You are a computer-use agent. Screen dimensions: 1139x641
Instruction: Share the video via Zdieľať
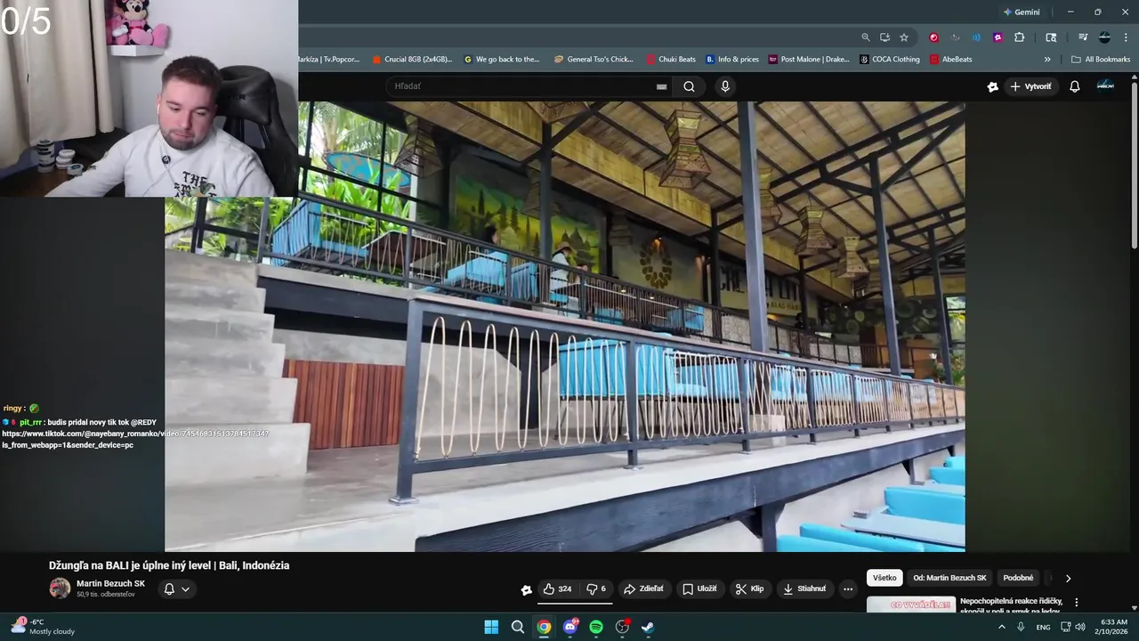[643, 588]
